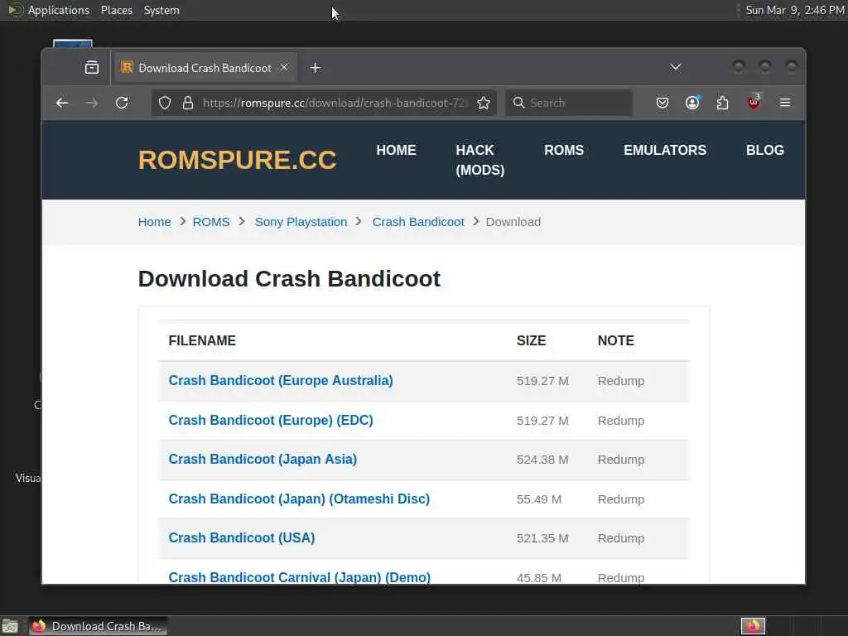The width and height of the screenshot is (848, 636).
Task: Open the Firefox hamburger menu
Action: pyautogui.click(x=785, y=103)
